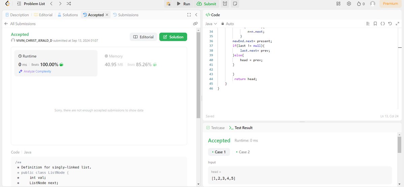Format code lines icon
404x187 pixels.
tap(368, 24)
